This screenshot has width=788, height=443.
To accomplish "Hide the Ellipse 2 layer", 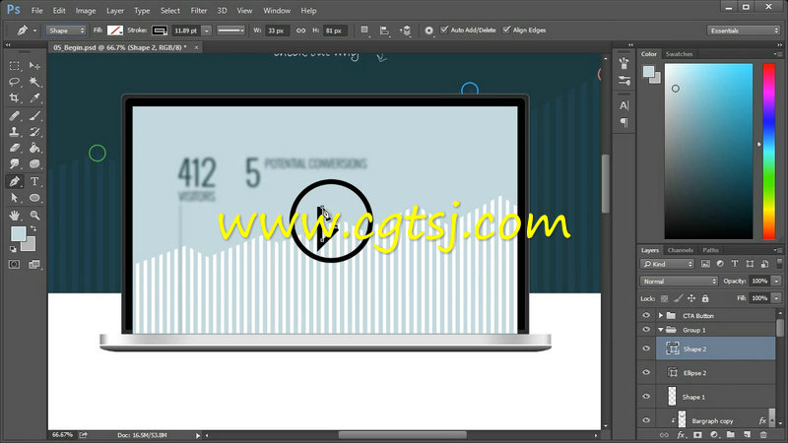I will [x=646, y=373].
